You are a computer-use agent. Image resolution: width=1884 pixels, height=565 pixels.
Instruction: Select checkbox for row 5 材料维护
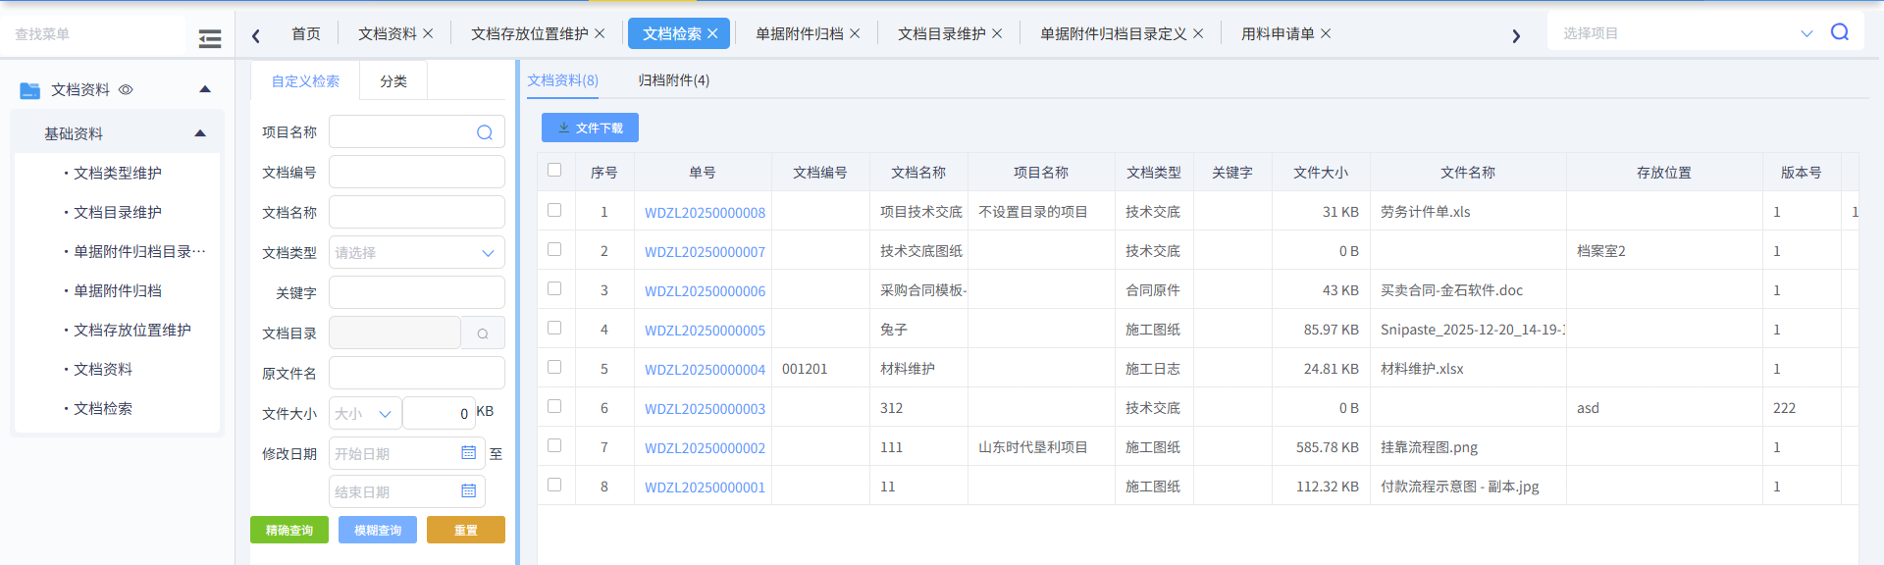pyautogui.click(x=554, y=367)
